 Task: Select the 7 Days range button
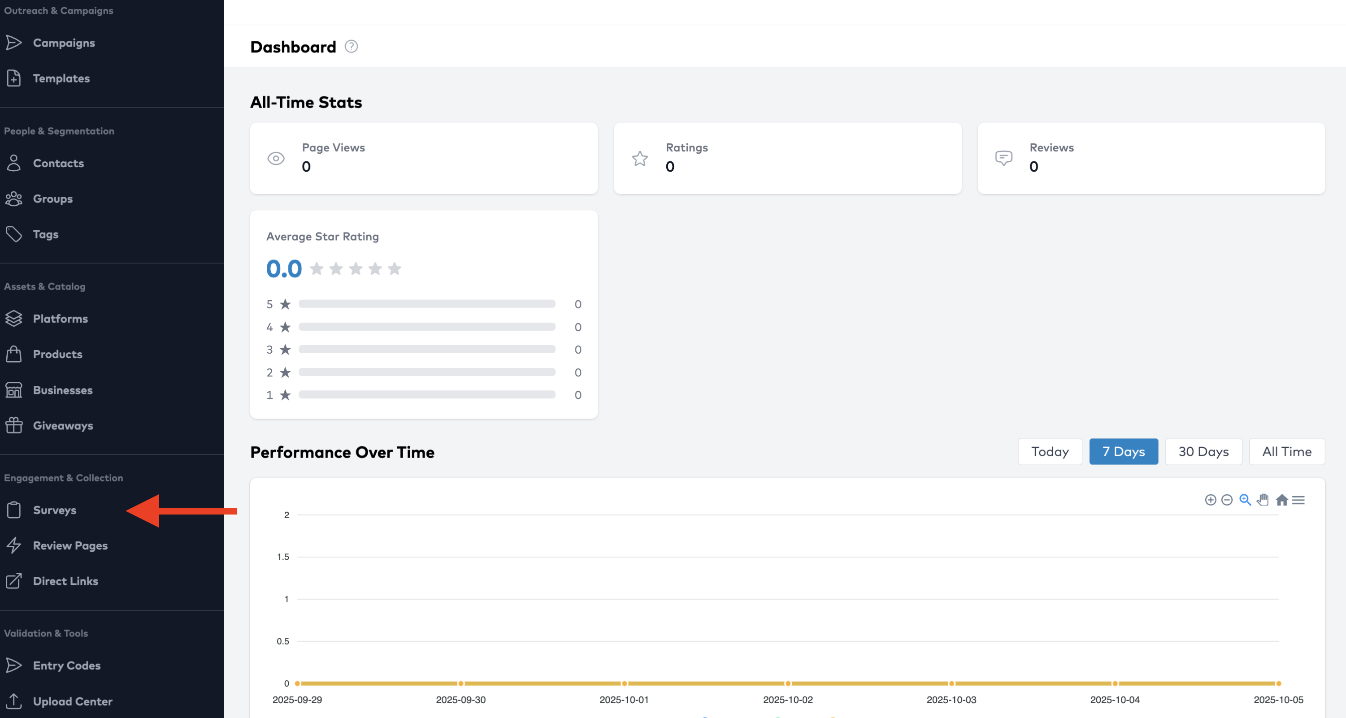[x=1124, y=451]
